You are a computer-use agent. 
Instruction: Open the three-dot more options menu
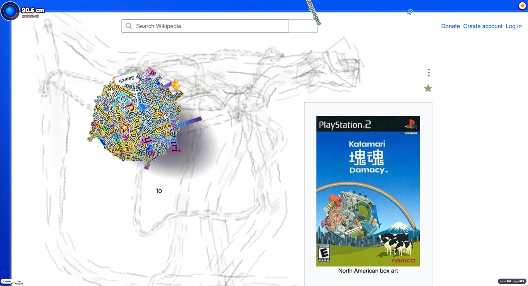click(x=429, y=73)
